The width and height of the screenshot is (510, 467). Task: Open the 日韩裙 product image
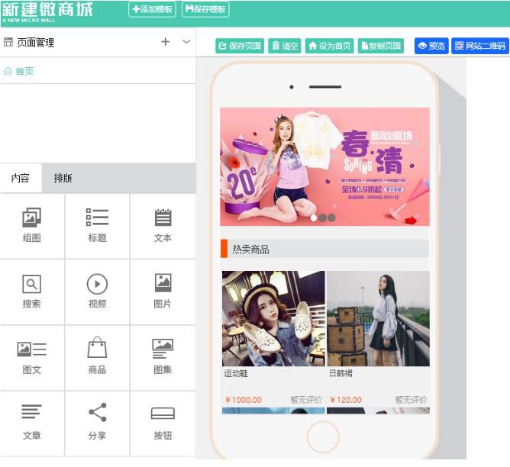378,318
